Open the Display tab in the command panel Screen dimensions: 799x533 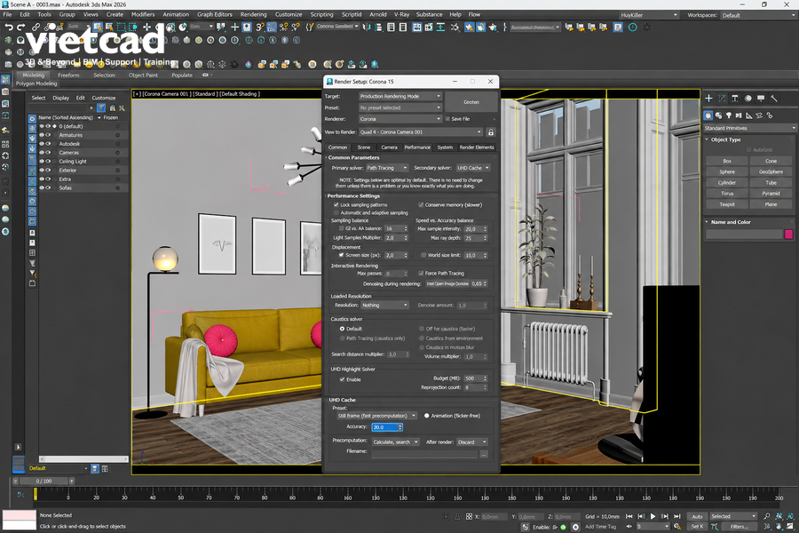pyautogui.click(x=761, y=99)
